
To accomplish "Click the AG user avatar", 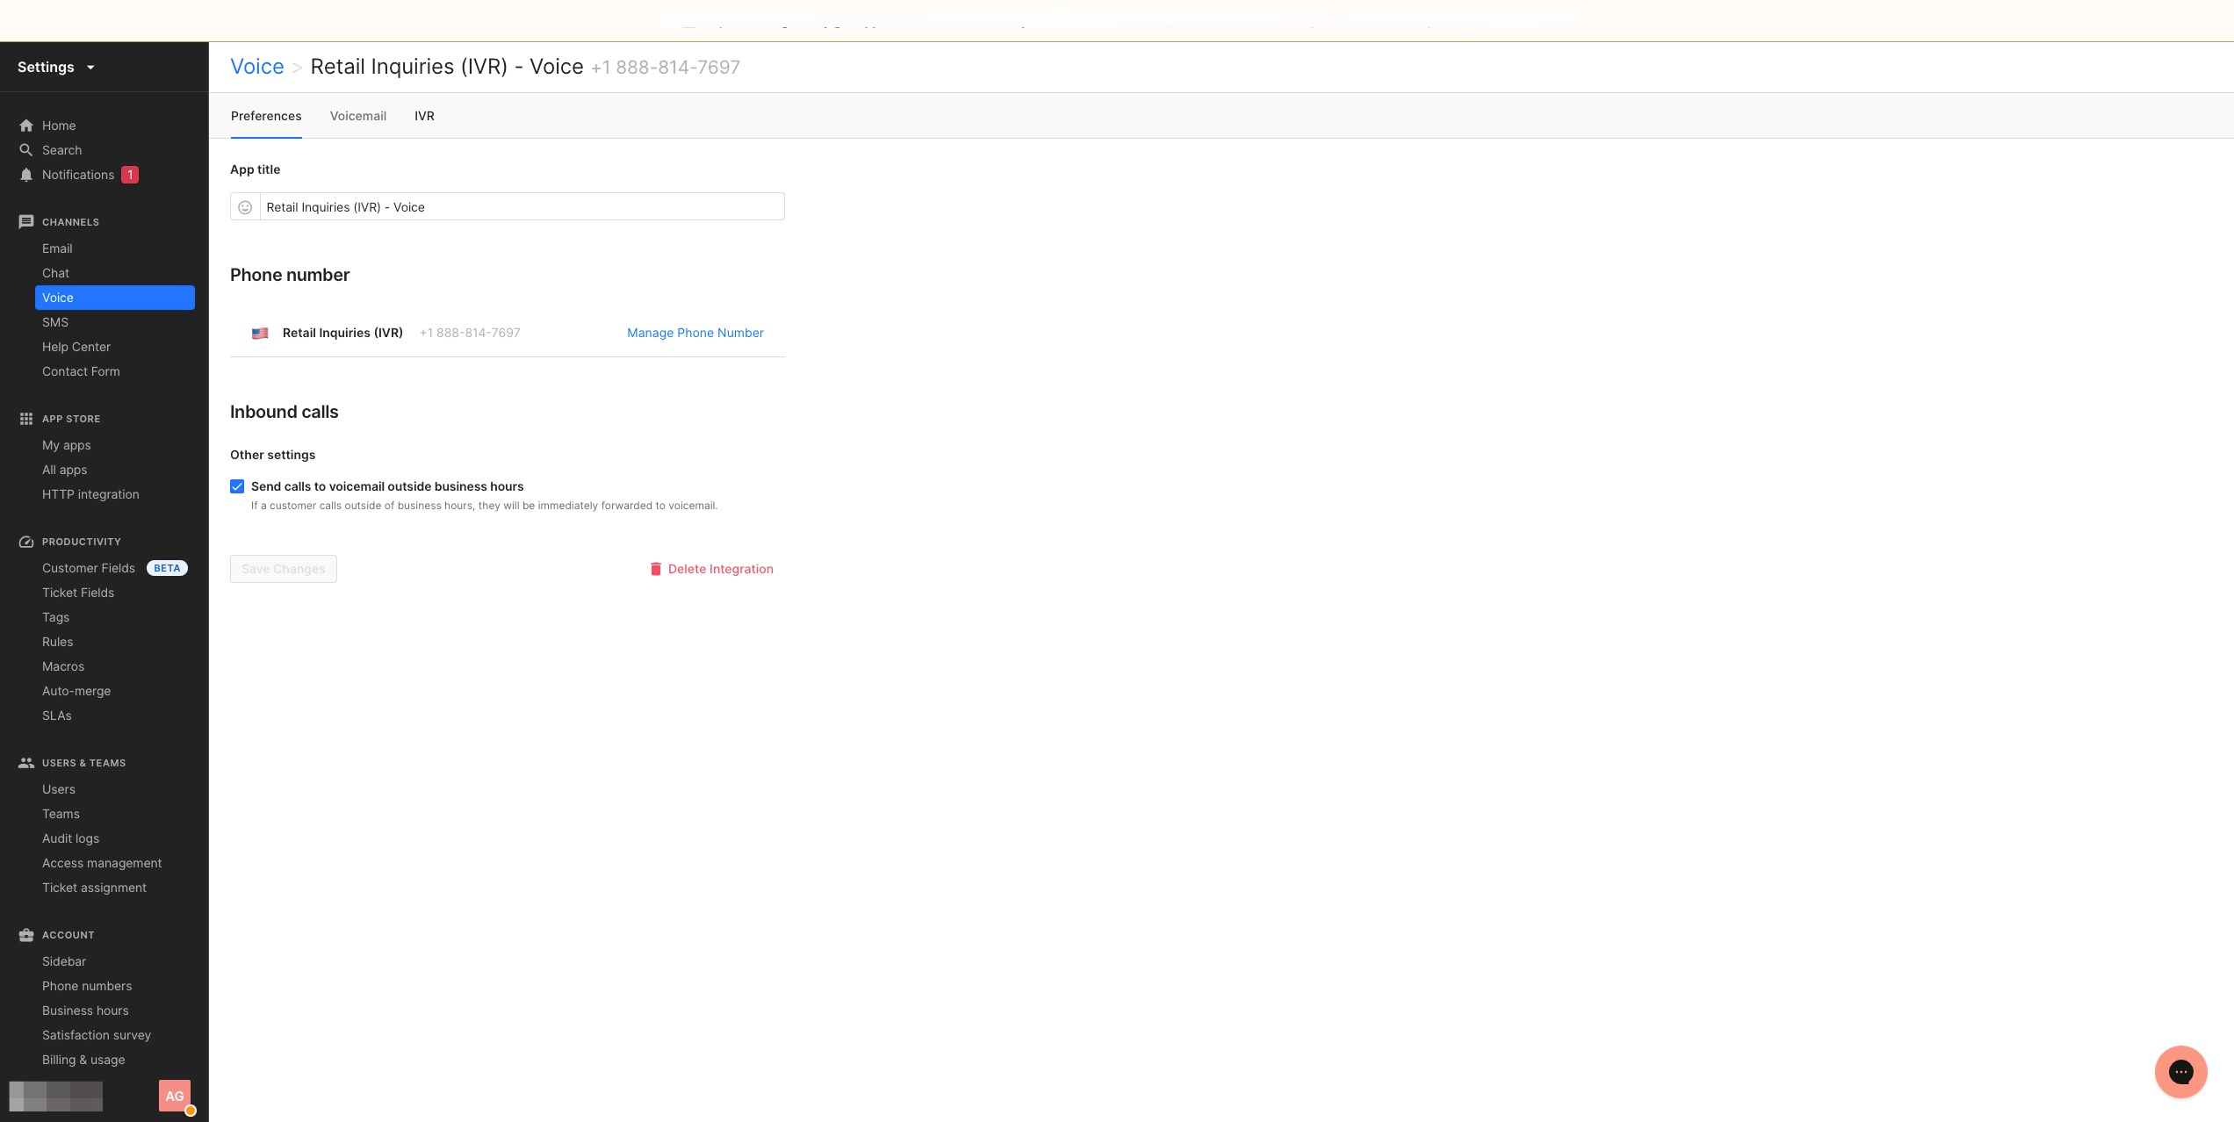I will click(x=175, y=1096).
